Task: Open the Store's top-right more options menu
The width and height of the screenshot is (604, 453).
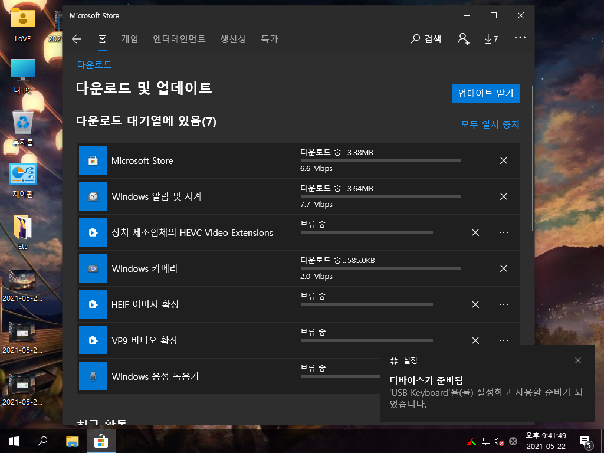Action: [520, 37]
